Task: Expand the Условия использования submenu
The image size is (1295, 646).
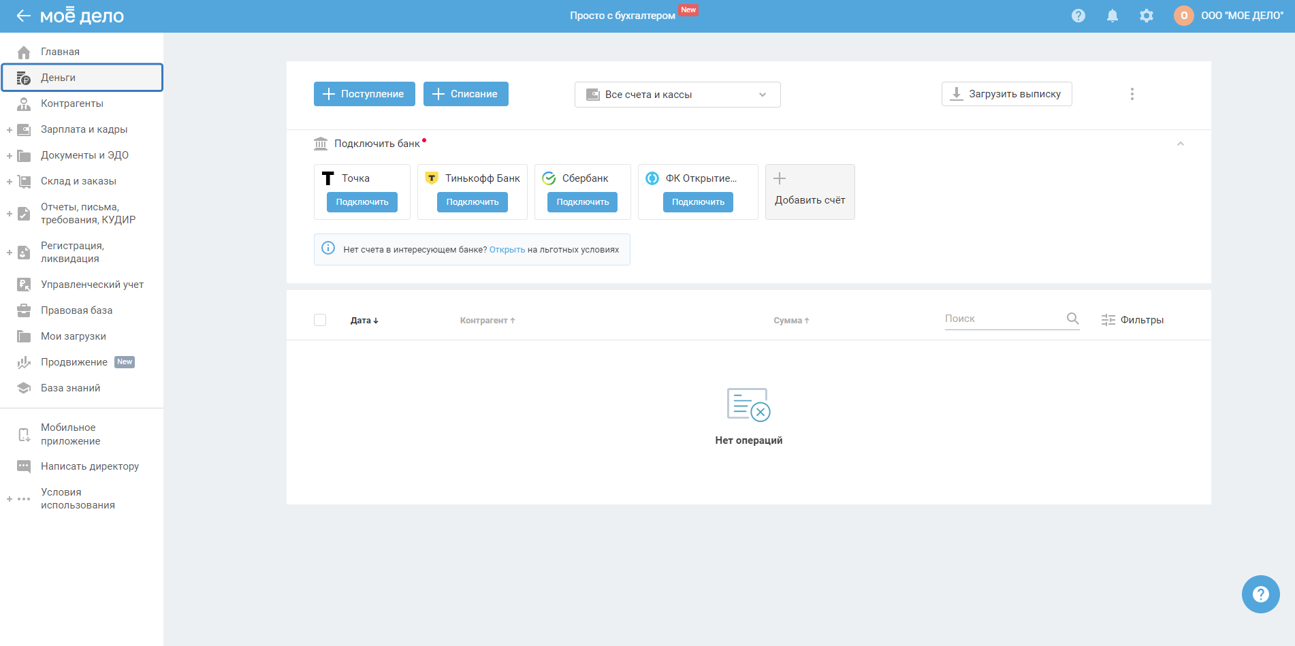Action: pyautogui.click(x=10, y=499)
